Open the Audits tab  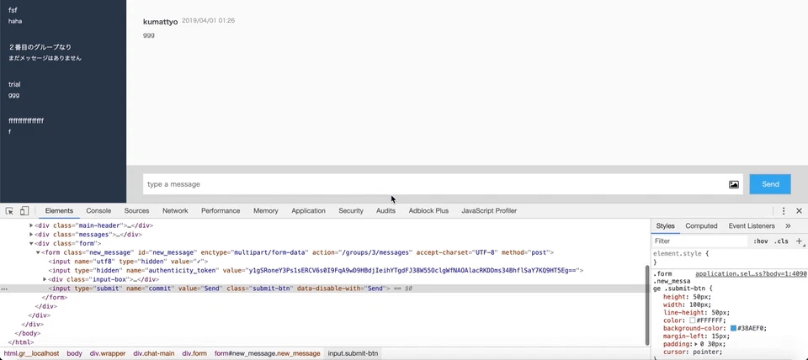pyautogui.click(x=386, y=210)
